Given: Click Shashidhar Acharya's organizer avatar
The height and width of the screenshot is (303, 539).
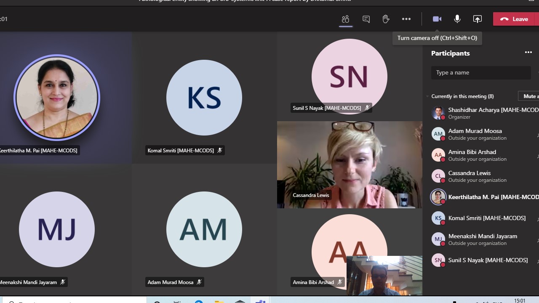Looking at the screenshot, I should click(x=438, y=113).
